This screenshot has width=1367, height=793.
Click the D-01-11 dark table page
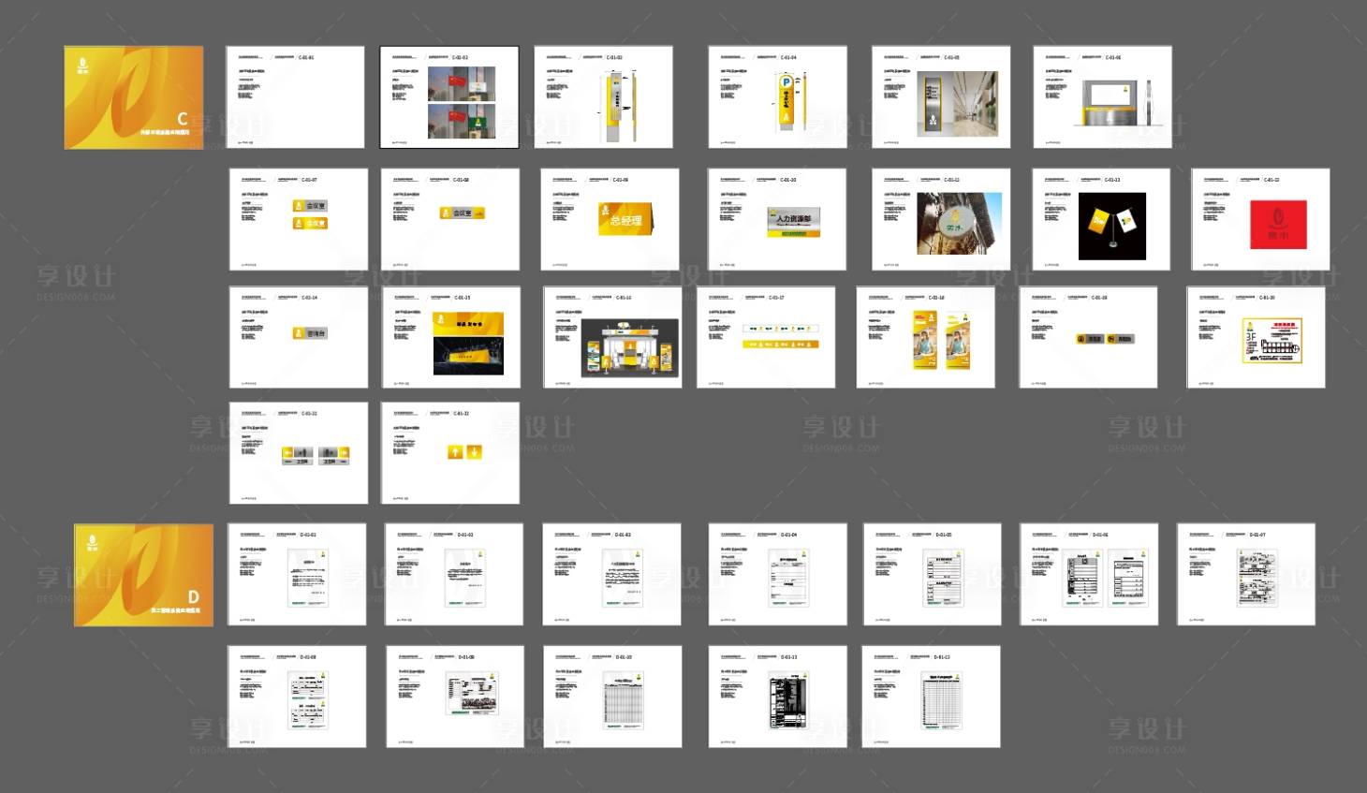pyautogui.click(x=777, y=696)
